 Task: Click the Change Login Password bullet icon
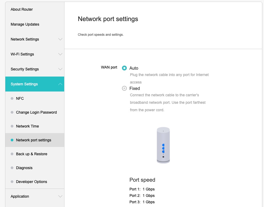[12, 112]
